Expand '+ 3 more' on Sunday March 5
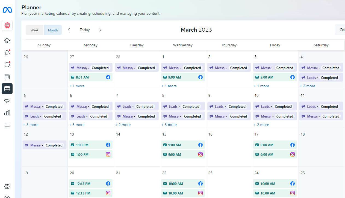 (x=31, y=125)
